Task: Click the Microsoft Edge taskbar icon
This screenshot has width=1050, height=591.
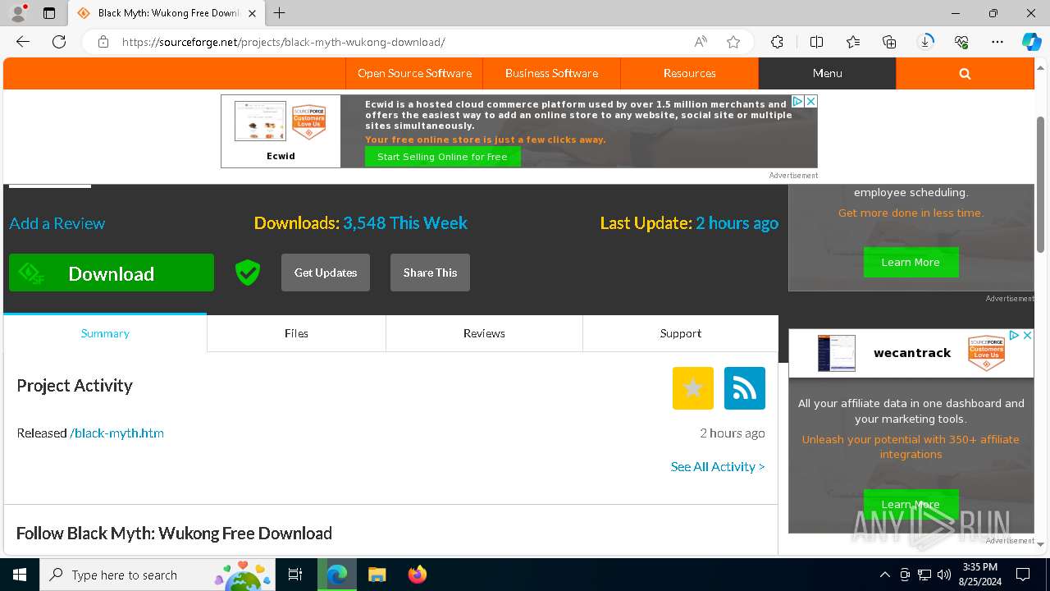Action: point(337,575)
